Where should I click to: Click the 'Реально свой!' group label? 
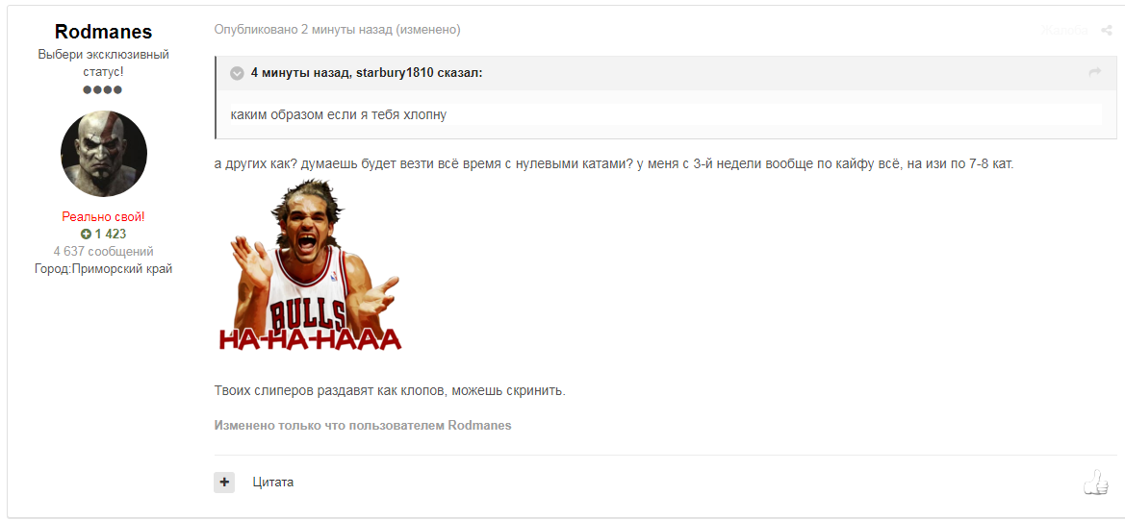(103, 216)
